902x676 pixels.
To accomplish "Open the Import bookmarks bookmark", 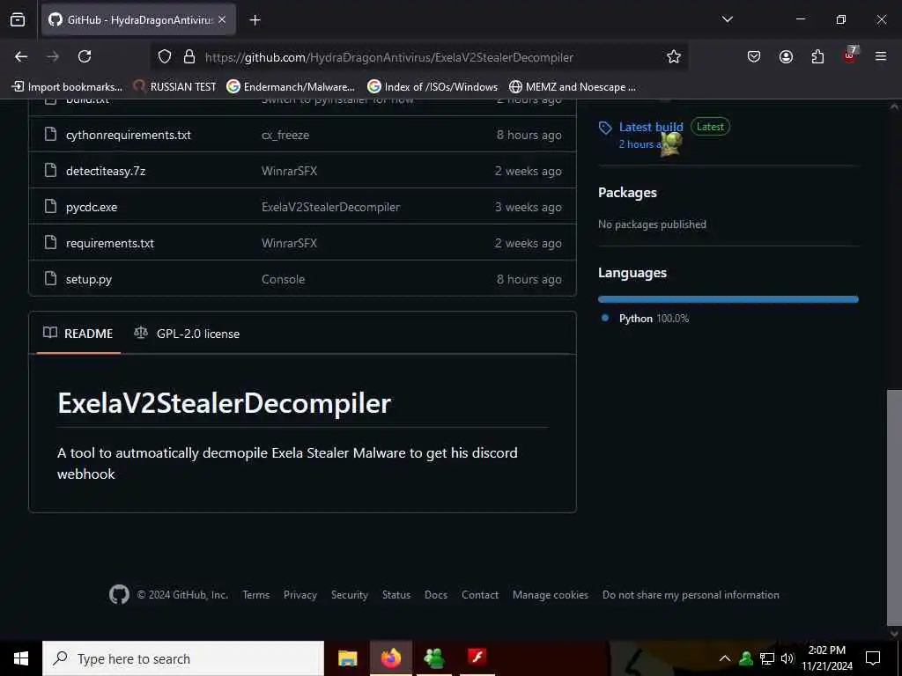I will 67,87.
